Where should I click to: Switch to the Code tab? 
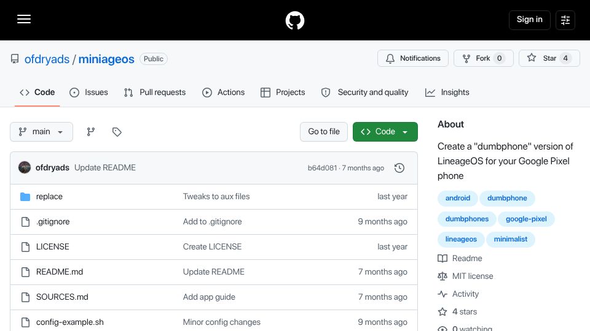(37, 93)
